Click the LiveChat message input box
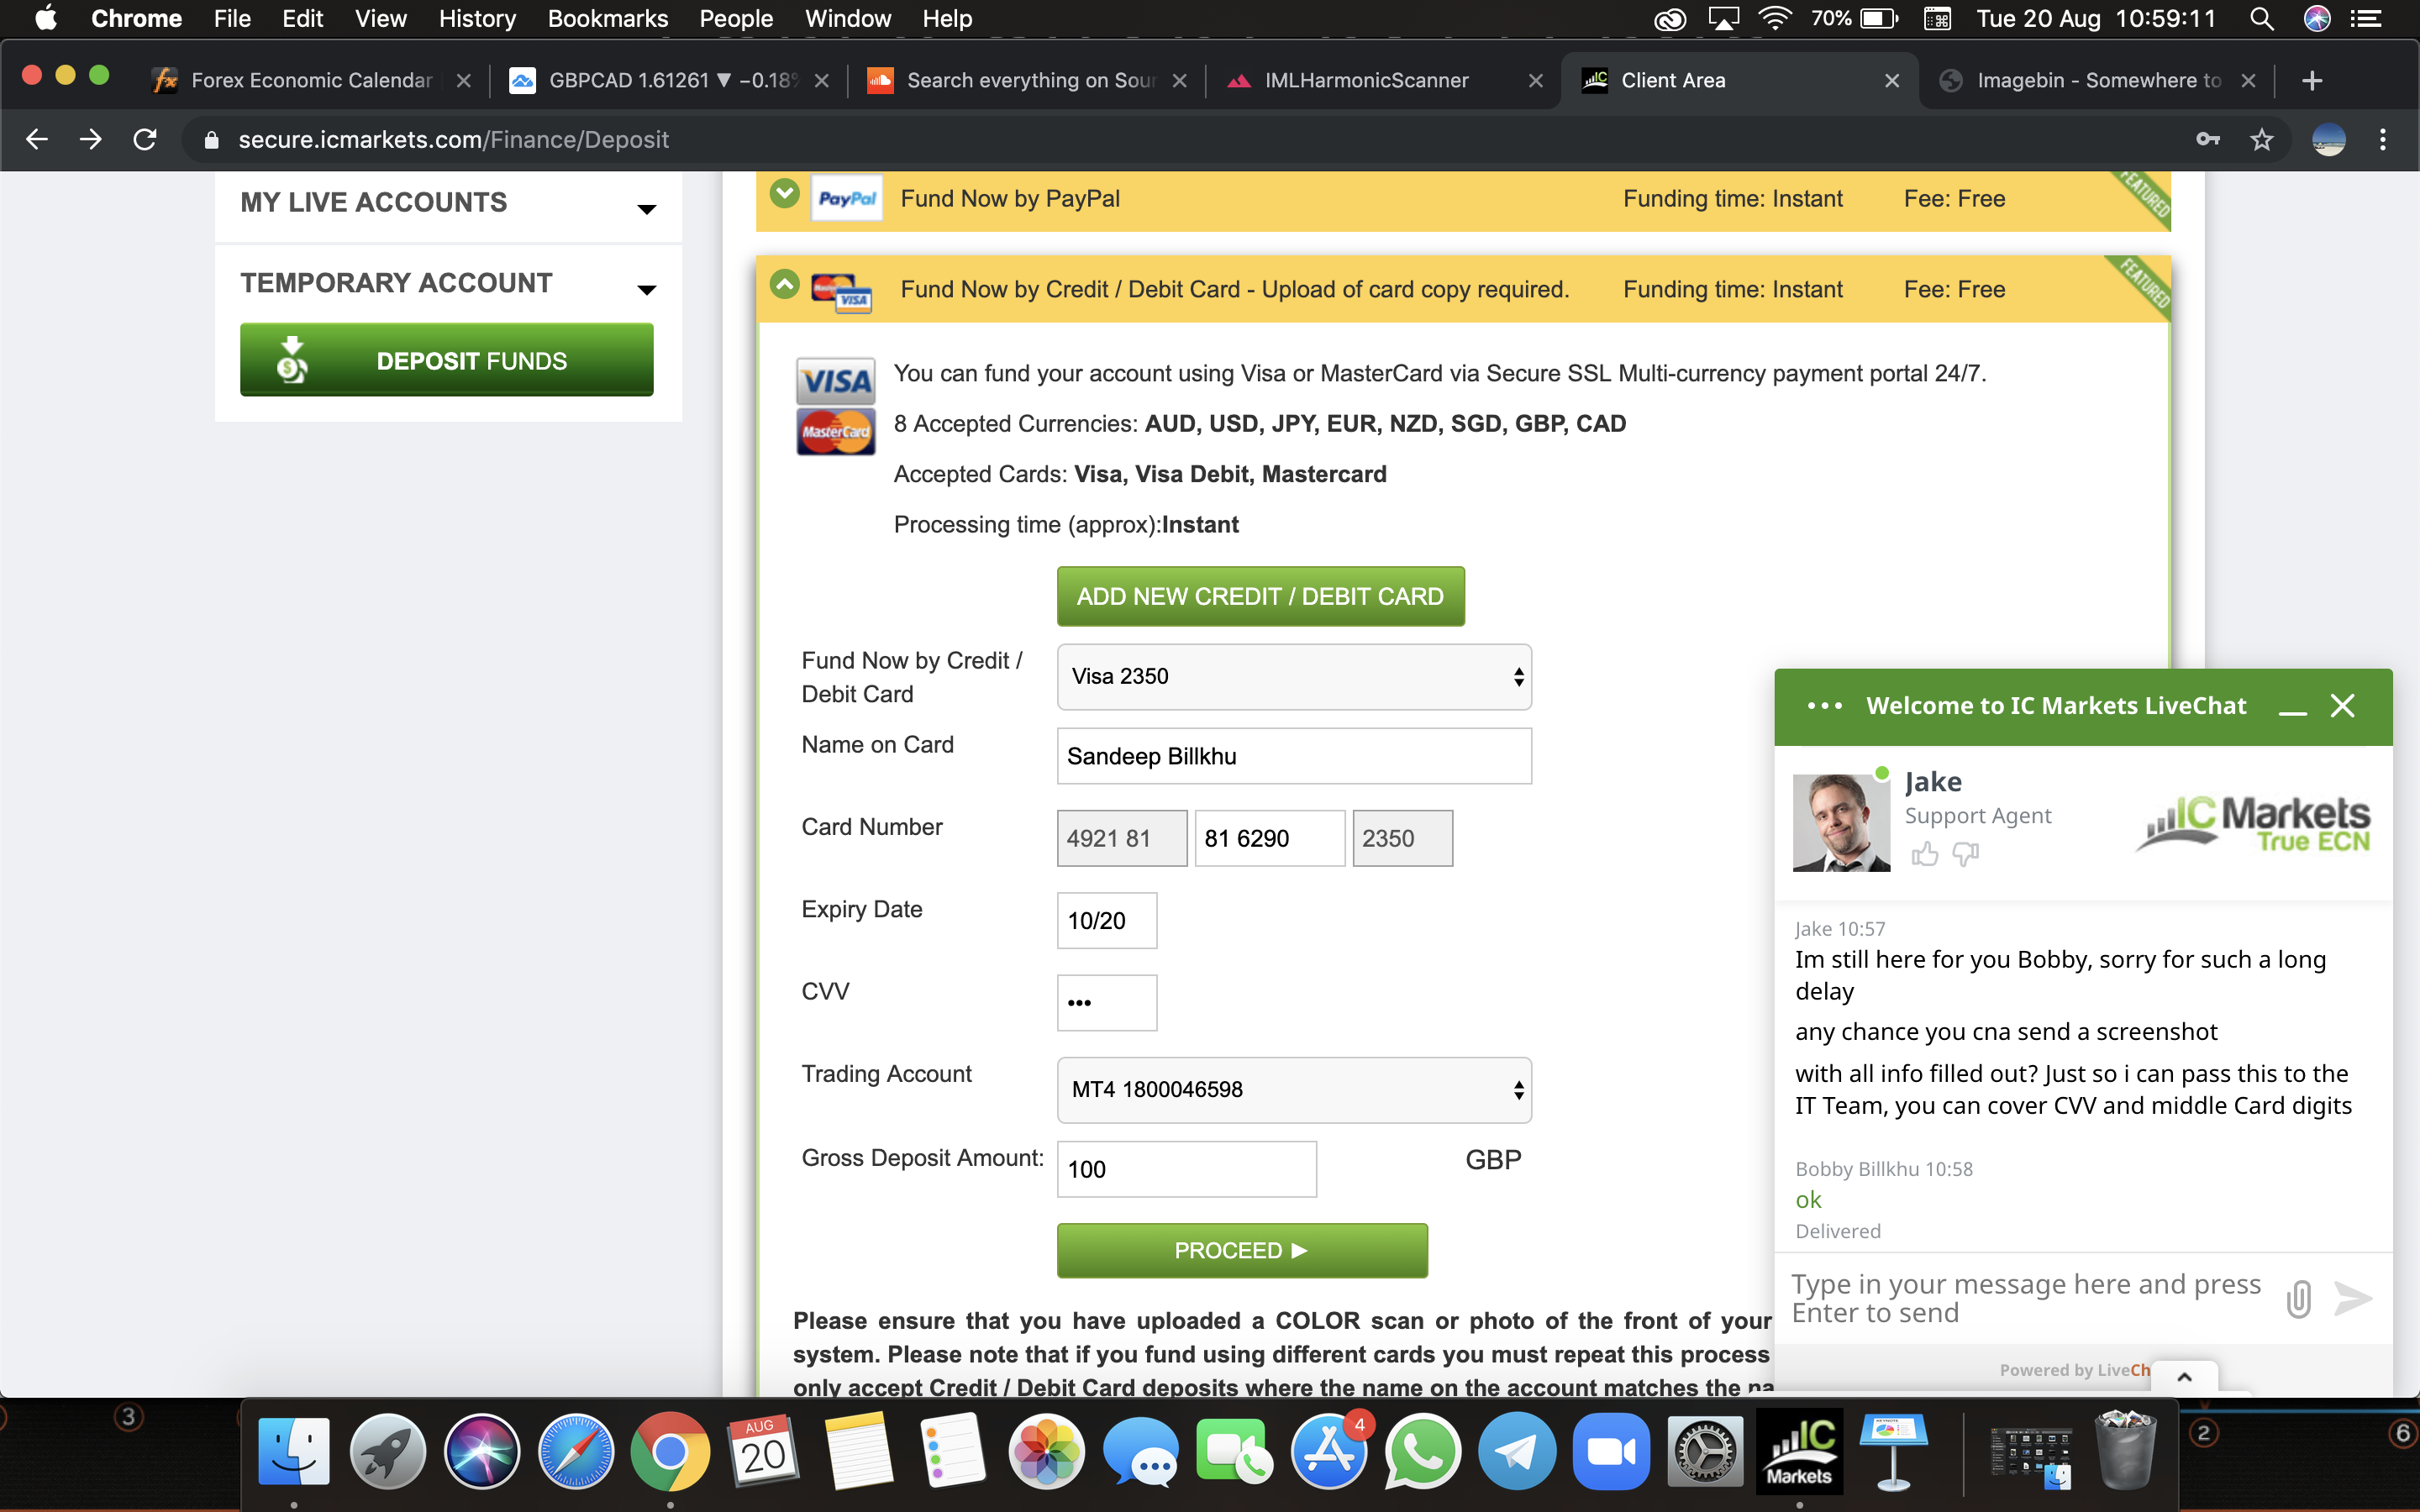This screenshot has width=2420, height=1512. pos(2026,1298)
